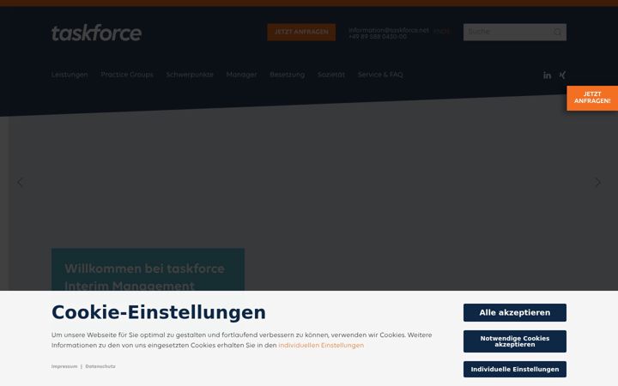Open the Datenschutz link
The height and width of the screenshot is (386, 618).
tap(100, 366)
